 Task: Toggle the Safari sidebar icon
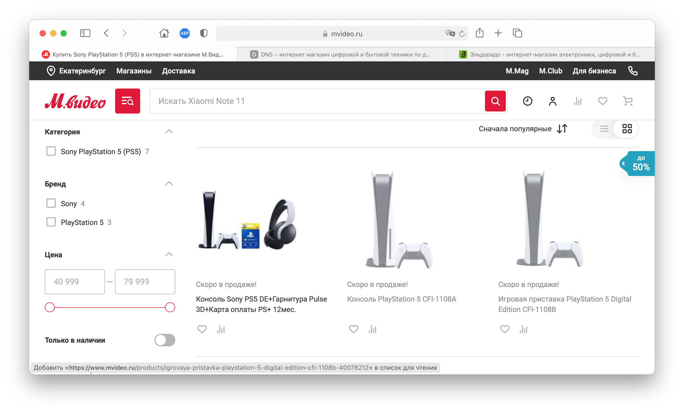85,33
